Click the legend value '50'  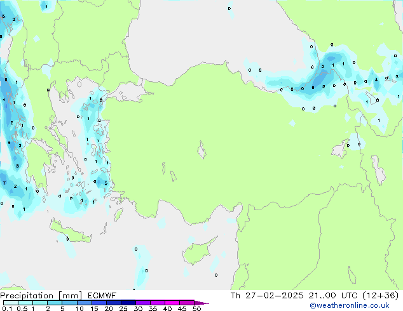[x=196, y=308]
